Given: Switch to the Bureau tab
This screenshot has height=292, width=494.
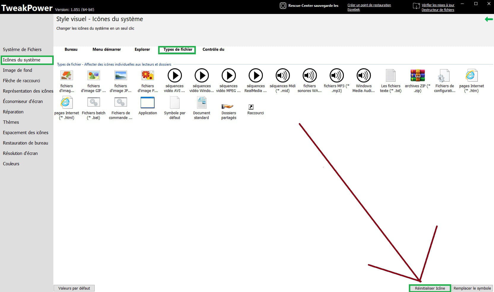Looking at the screenshot, I should pyautogui.click(x=71, y=50).
